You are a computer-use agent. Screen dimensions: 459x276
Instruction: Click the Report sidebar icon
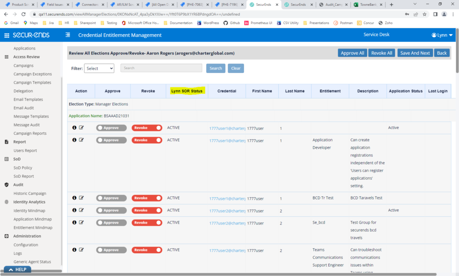click(x=6, y=142)
